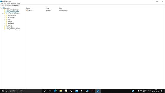Click the taskbar search box

point(24,91)
